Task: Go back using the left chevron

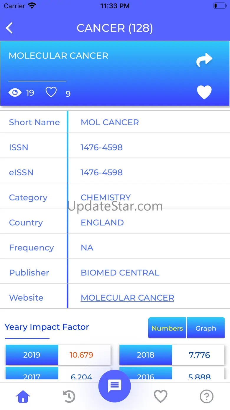Action: [9, 28]
